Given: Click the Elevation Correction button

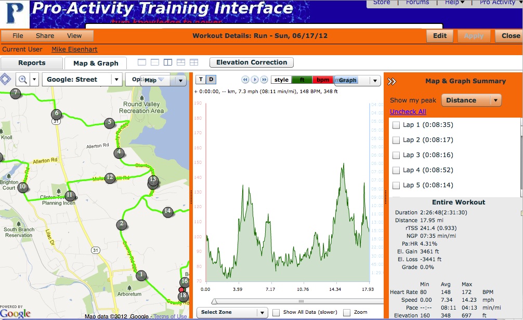Looking at the screenshot, I should tap(252, 62).
